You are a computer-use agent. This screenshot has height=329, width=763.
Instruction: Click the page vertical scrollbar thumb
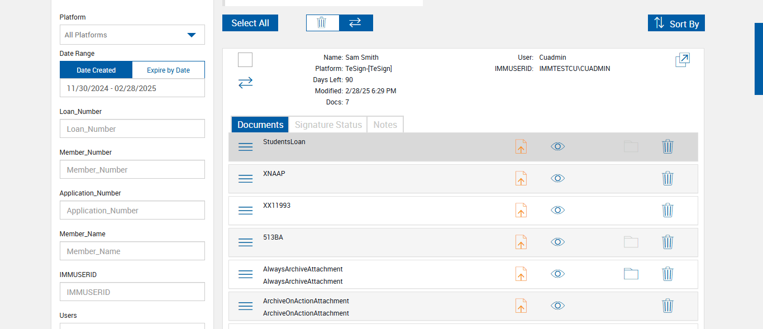pyautogui.click(x=759, y=59)
